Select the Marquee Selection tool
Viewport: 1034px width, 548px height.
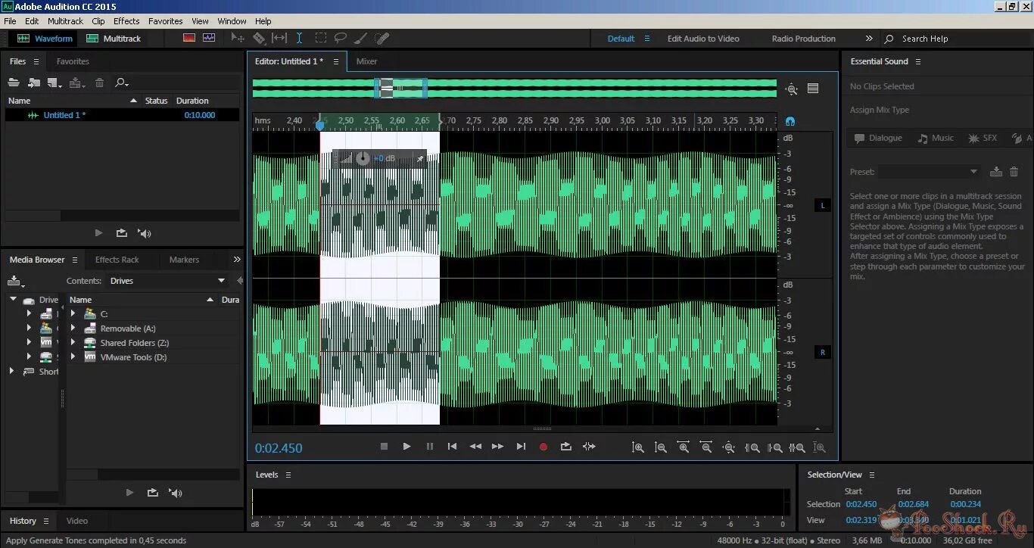[320, 38]
